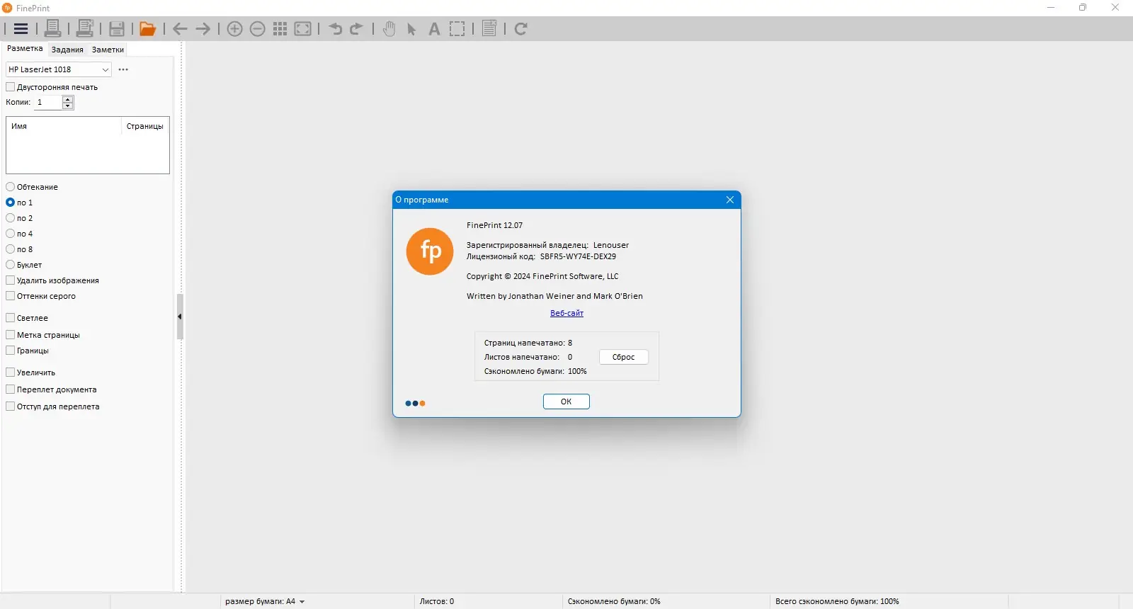Click the Сброс button
1133x609 pixels.
[x=624, y=357]
